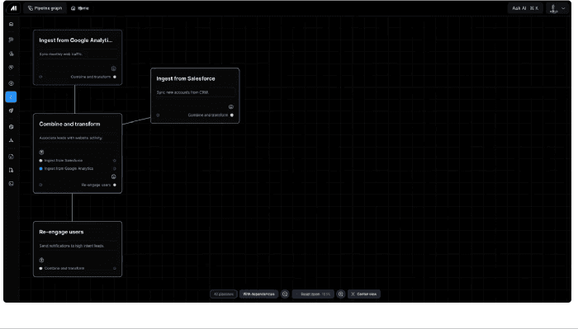Screen dimensions: 578x329
Task: Open the folder sidebar icon
Action: (11, 157)
